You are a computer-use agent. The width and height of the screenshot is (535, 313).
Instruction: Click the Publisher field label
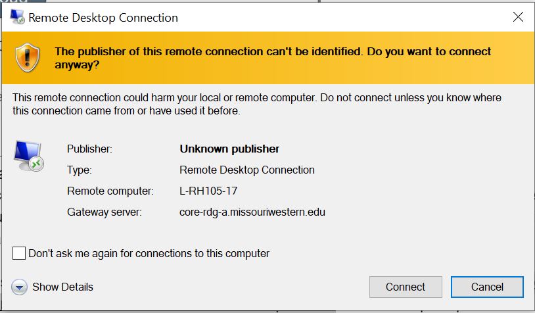point(89,149)
